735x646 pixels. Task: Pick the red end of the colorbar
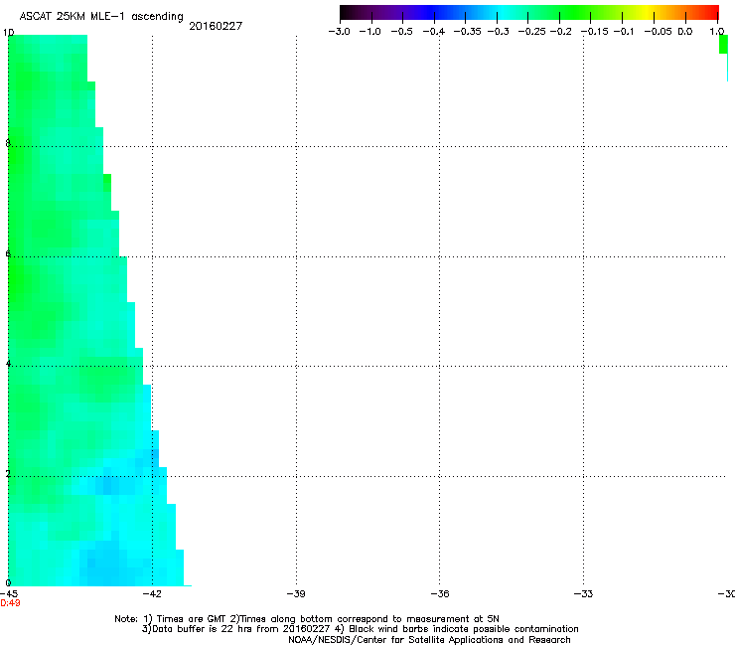click(x=709, y=12)
